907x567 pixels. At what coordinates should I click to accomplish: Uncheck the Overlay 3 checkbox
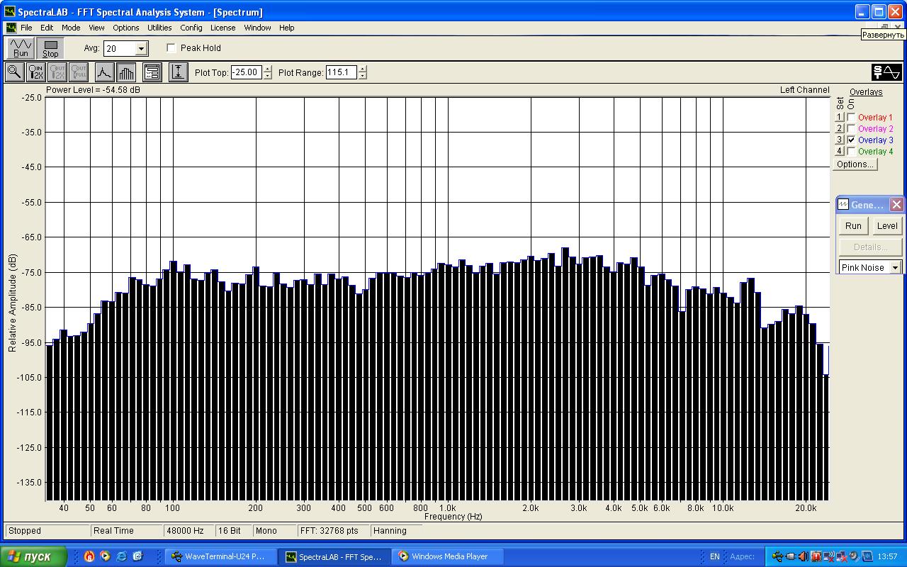[x=851, y=140]
